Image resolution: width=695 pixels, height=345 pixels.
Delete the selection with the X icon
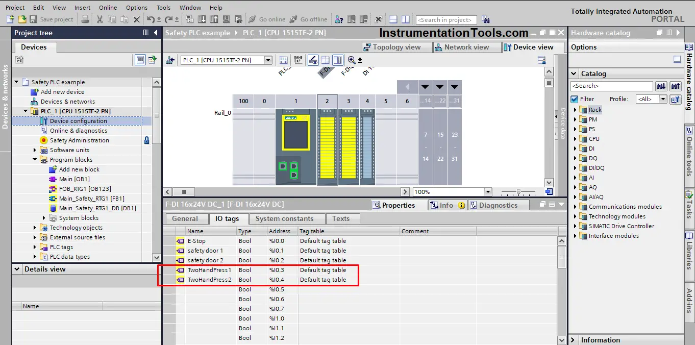pos(136,19)
